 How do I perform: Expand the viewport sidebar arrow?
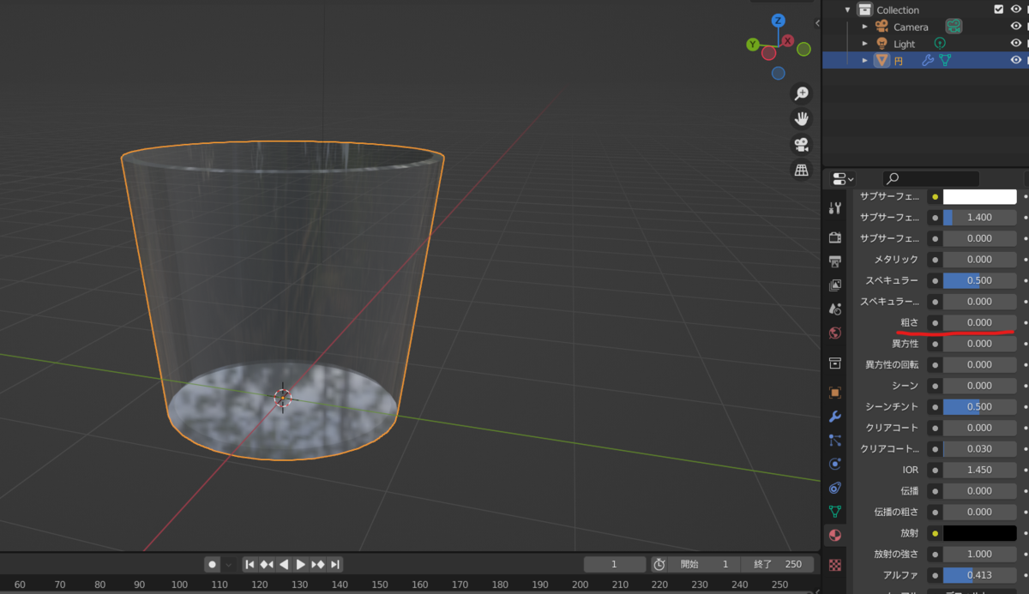[817, 23]
